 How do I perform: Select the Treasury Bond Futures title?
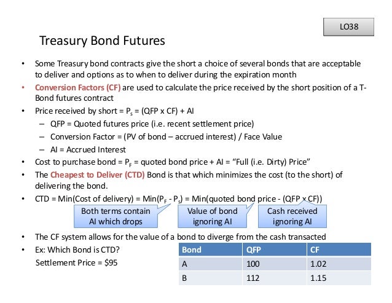pyautogui.click(x=102, y=41)
